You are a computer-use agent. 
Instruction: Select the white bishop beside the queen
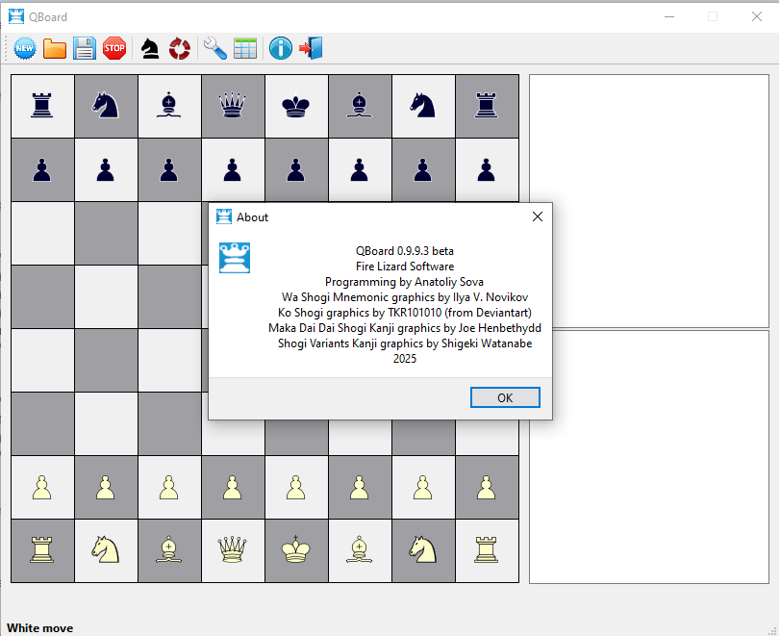(168, 549)
